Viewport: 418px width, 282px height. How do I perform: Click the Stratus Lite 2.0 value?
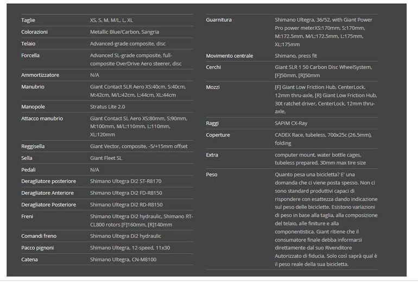point(107,107)
